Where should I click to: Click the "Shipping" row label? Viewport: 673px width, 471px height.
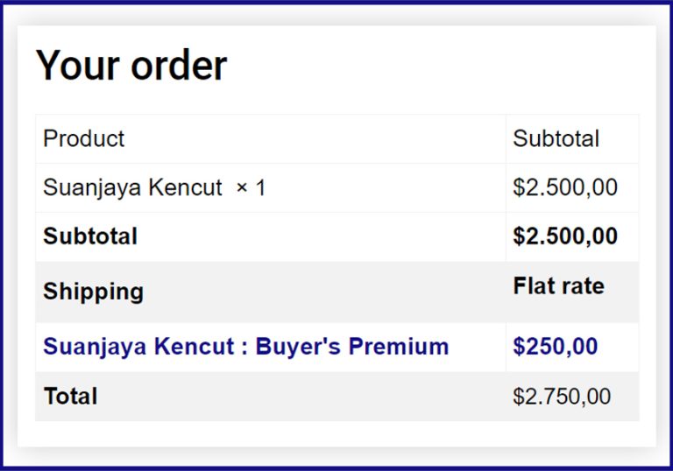[x=93, y=292]
